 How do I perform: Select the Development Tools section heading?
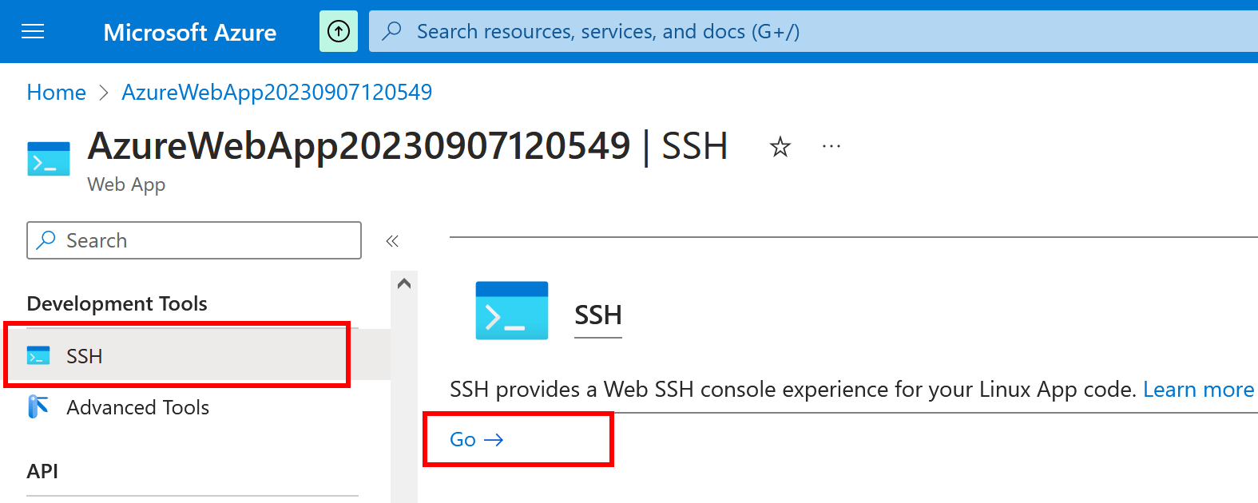point(117,303)
